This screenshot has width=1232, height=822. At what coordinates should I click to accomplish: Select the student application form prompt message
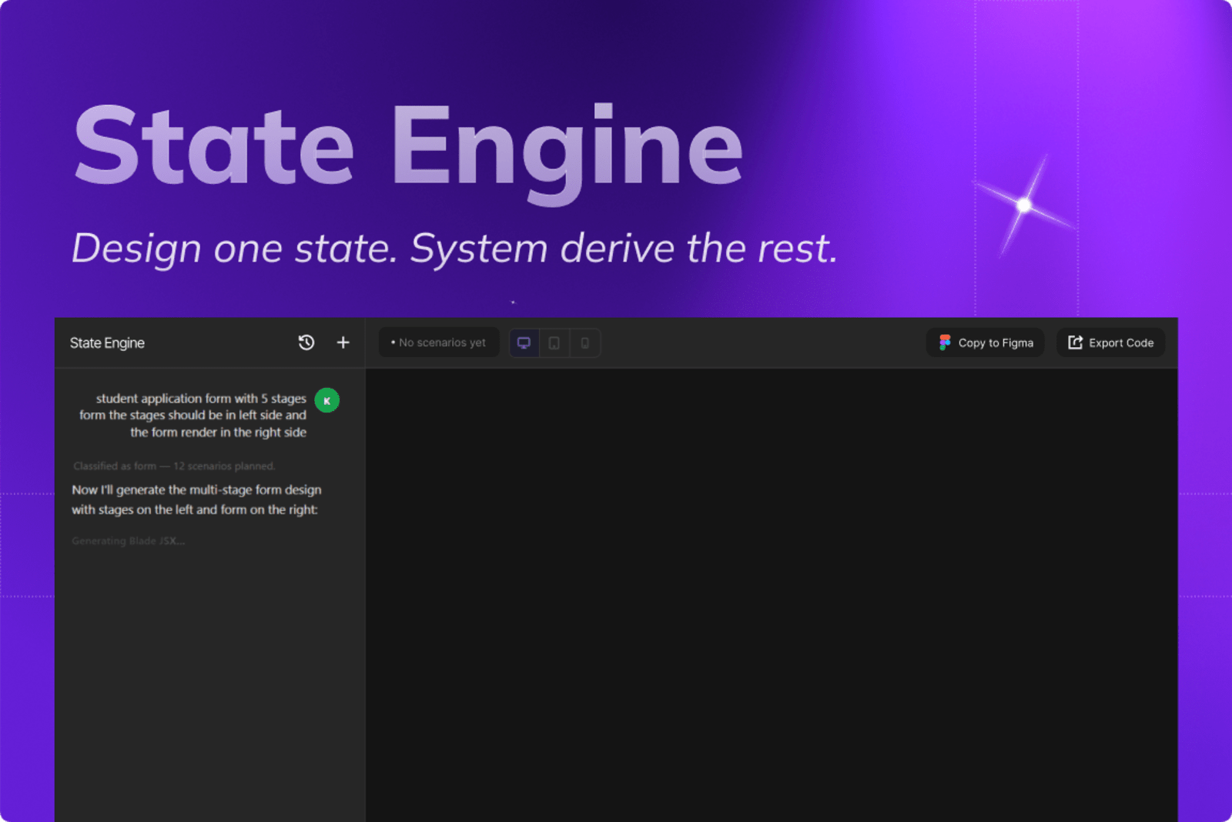click(x=192, y=416)
